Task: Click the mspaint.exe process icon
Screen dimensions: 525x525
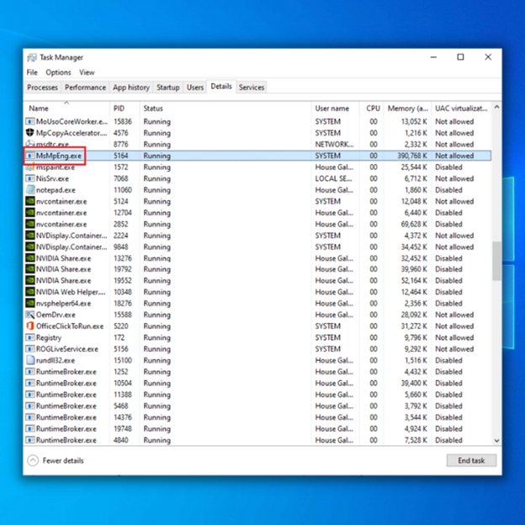Action: [x=30, y=167]
